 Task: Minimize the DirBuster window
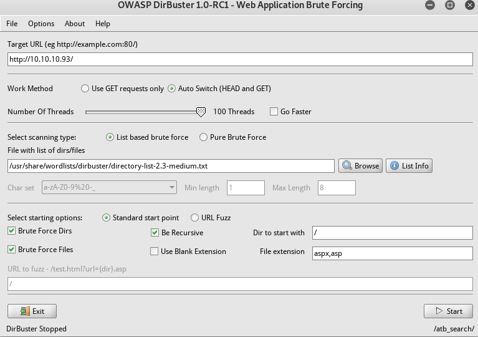pyautogui.click(x=430, y=5)
